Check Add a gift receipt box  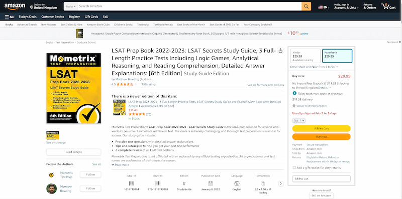[x=294, y=168]
